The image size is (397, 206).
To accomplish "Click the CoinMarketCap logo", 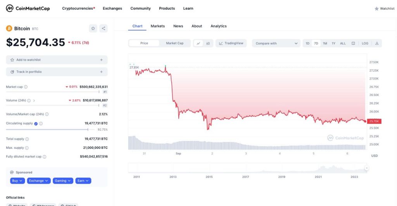I will tap(28, 9).
